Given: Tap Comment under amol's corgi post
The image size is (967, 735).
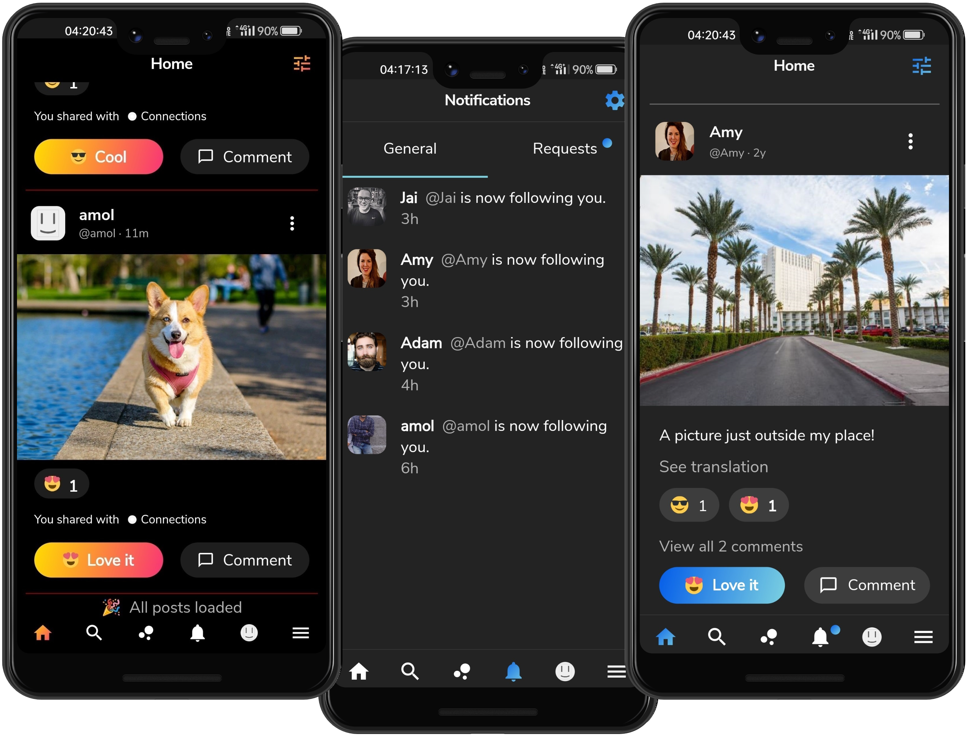Looking at the screenshot, I should point(245,560).
